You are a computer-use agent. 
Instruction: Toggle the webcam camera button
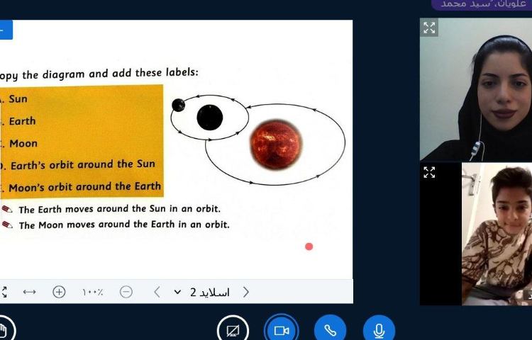click(282, 330)
